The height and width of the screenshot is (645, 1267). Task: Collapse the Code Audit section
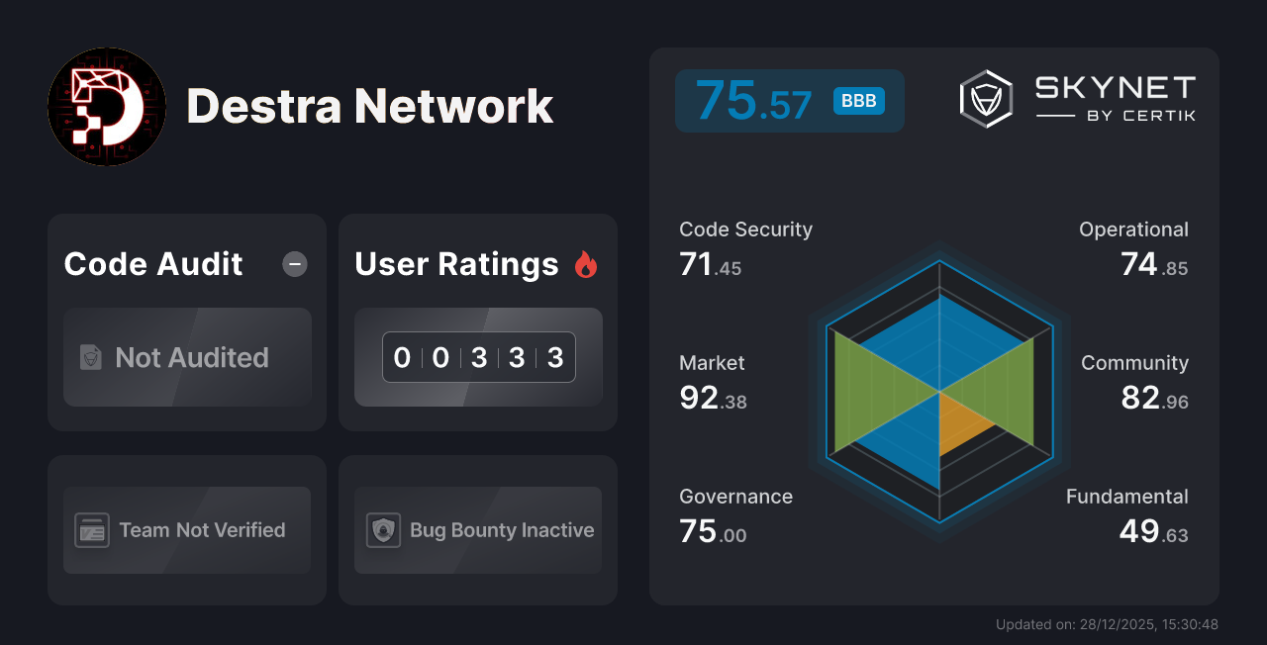click(x=294, y=264)
